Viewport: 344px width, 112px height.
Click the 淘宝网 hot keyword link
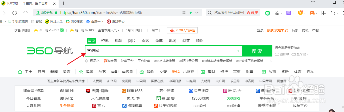[x=110, y=61]
